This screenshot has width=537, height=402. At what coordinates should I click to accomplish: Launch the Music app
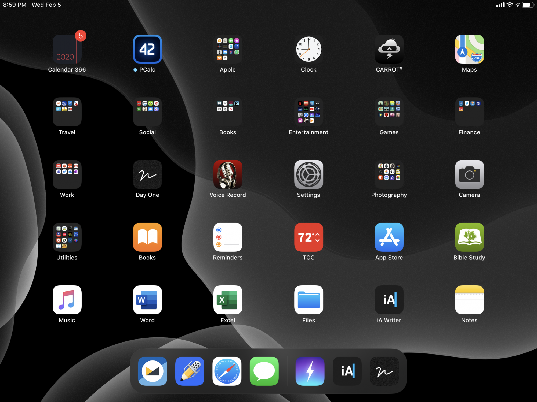tap(67, 300)
